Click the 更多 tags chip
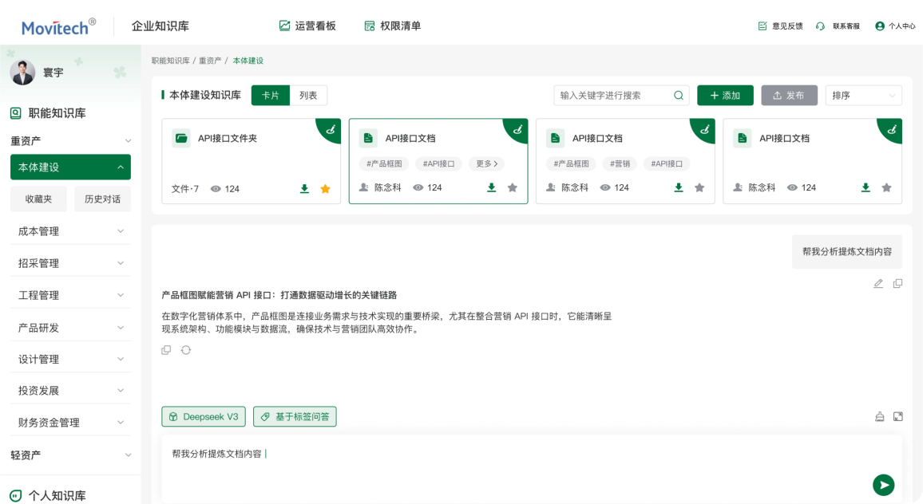The image size is (923, 504). click(487, 163)
